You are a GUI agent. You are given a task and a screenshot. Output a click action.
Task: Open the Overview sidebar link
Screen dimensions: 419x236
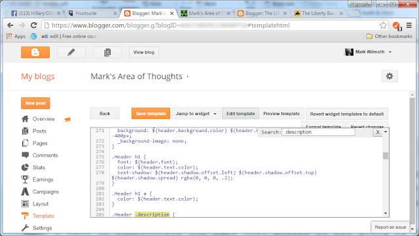(44, 119)
